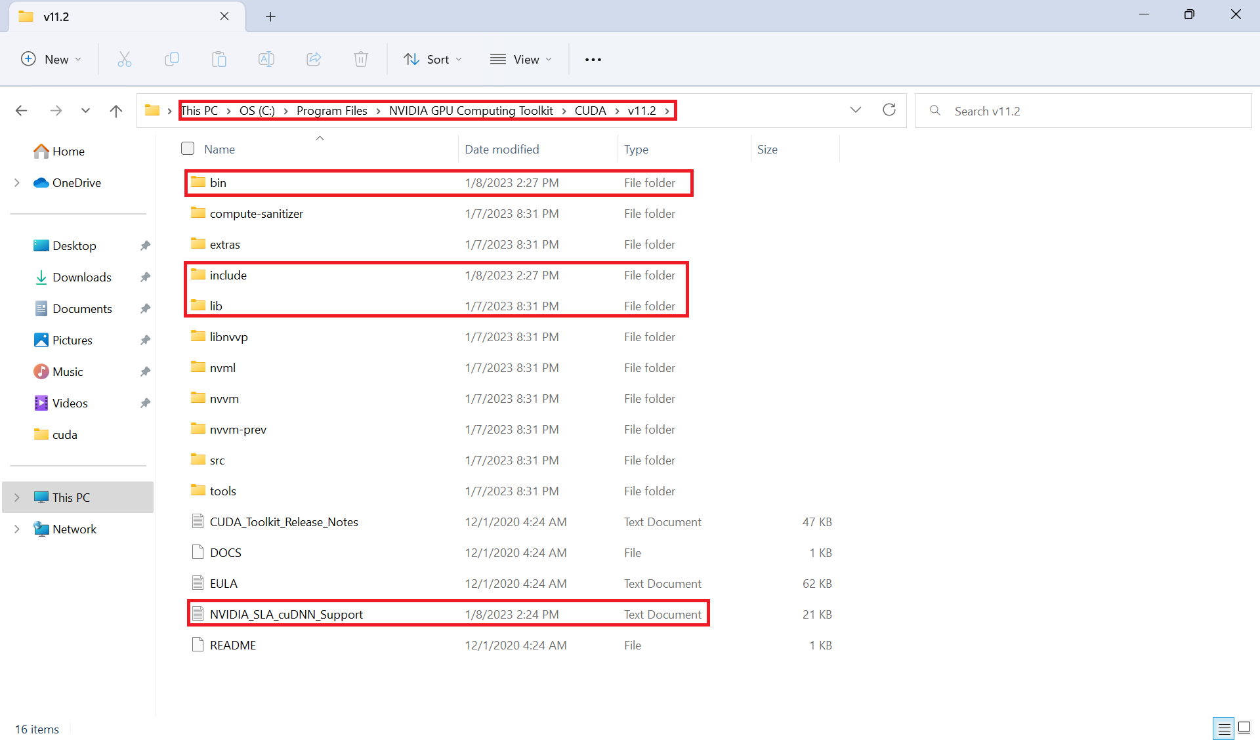Image resolution: width=1260 pixels, height=740 pixels.
Task: Click the Rename icon in toolbar
Action: pyautogui.click(x=266, y=60)
